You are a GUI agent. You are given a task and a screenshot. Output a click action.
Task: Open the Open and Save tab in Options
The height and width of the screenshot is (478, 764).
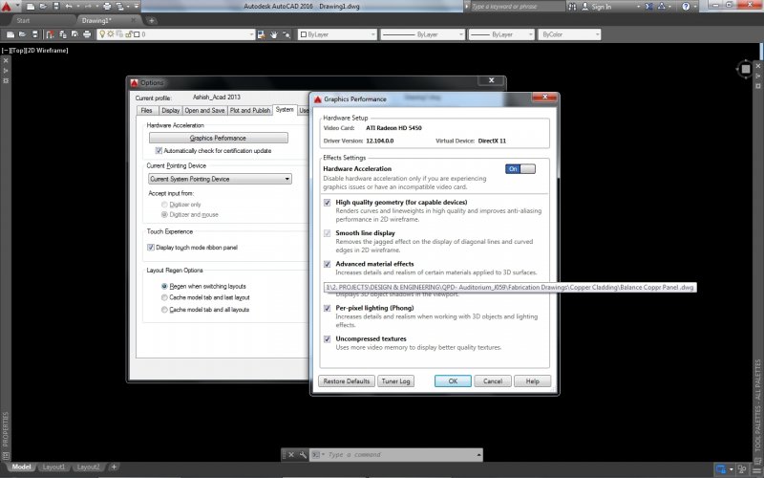(204, 111)
